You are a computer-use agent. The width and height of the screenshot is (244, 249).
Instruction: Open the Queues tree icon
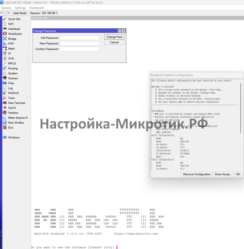pos(5,78)
